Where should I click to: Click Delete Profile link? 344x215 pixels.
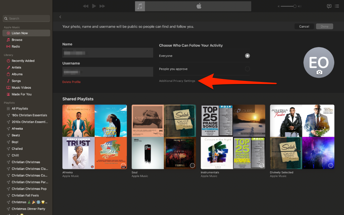pyautogui.click(x=71, y=82)
